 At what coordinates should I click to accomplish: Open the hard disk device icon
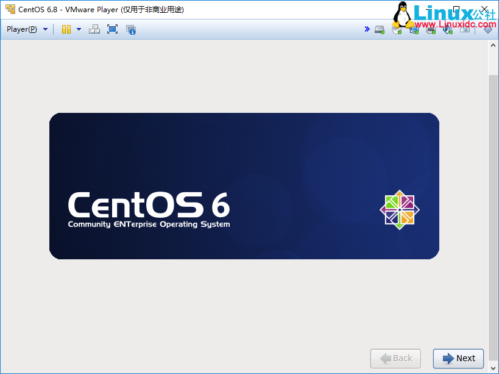[380, 30]
